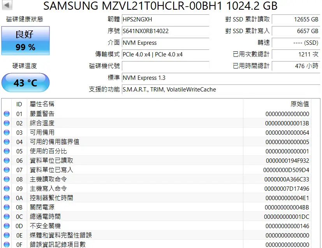
Task: Click the status orb for 媒體和資料完整性錯誤
Action: pyautogui.click(x=7, y=236)
